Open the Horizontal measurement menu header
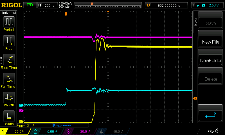This screenshot has height=135, width=225. click(x=8, y=13)
